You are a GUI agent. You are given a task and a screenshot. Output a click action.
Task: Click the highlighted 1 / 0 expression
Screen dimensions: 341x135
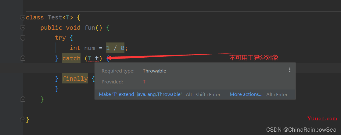click(115, 48)
